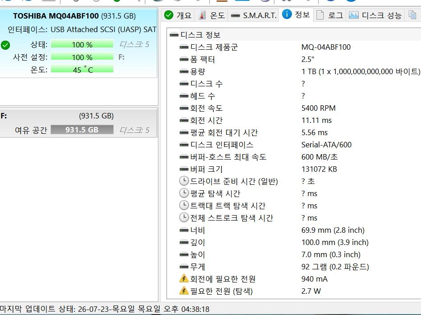Click the value Serial-ATA/600
Screen dimensions: 421x315
point(327,145)
